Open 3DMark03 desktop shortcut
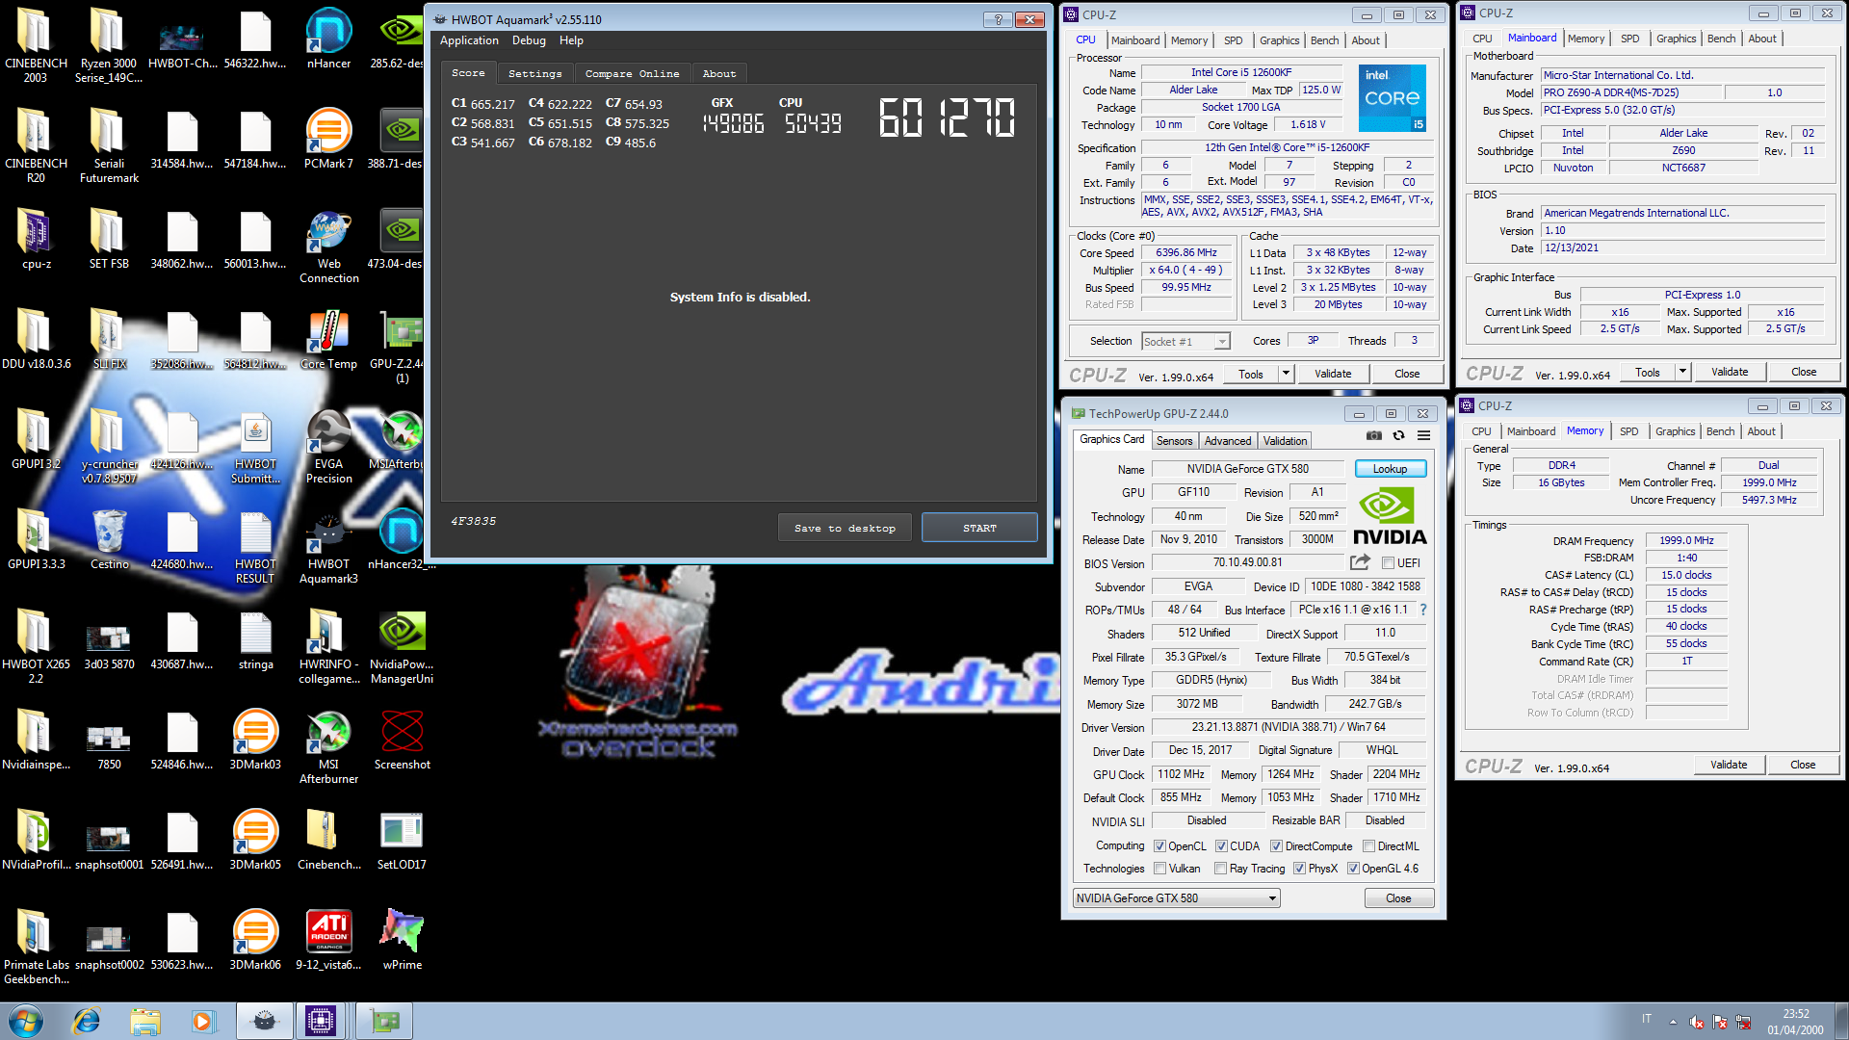The width and height of the screenshot is (1849, 1040). click(x=255, y=740)
